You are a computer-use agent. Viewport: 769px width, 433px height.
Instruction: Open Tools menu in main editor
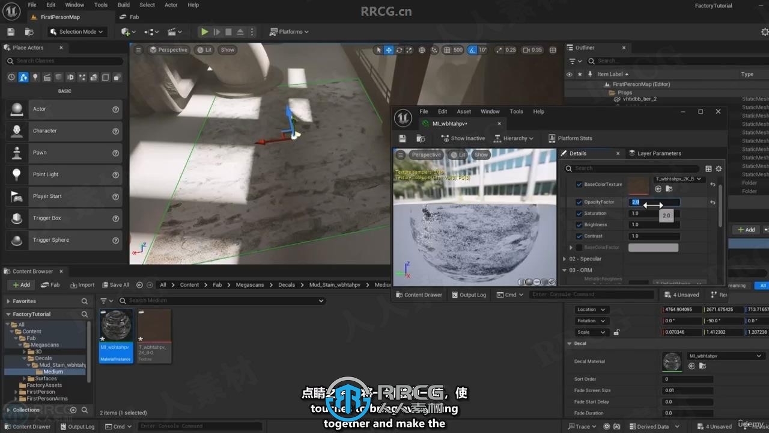[x=101, y=5]
